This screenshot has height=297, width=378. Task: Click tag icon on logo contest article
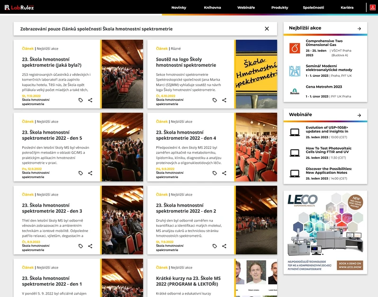(215, 100)
